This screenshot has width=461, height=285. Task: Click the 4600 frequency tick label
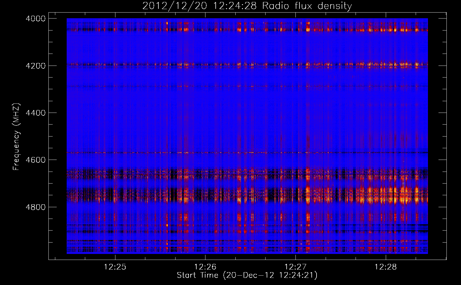pos(36,160)
